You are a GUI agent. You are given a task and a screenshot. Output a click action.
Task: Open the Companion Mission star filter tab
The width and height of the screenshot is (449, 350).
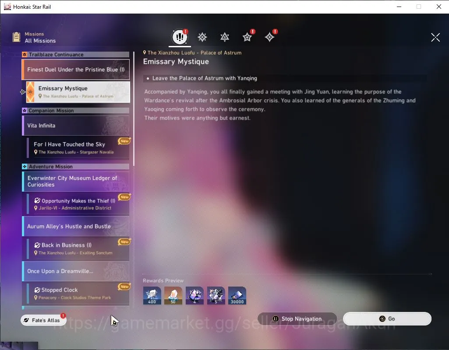(x=247, y=37)
